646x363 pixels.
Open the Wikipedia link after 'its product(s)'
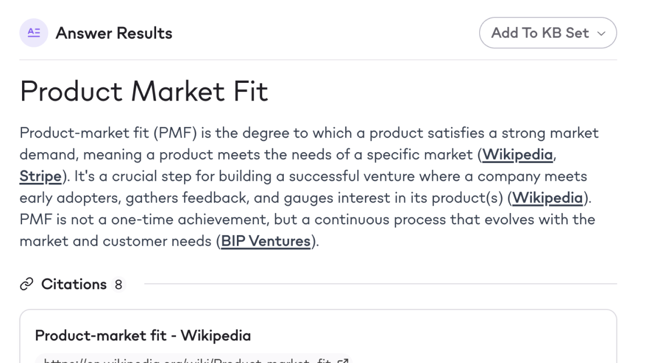547,198
